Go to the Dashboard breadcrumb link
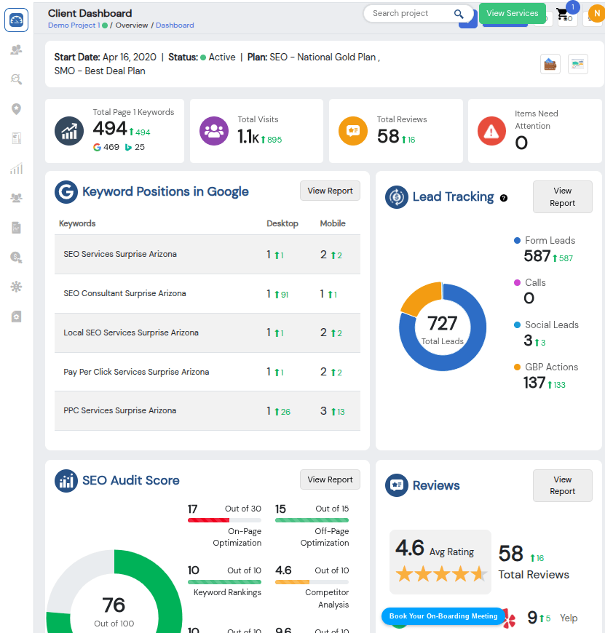 coord(175,25)
